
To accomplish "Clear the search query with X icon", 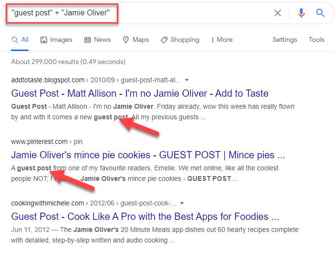I will pos(278,13).
